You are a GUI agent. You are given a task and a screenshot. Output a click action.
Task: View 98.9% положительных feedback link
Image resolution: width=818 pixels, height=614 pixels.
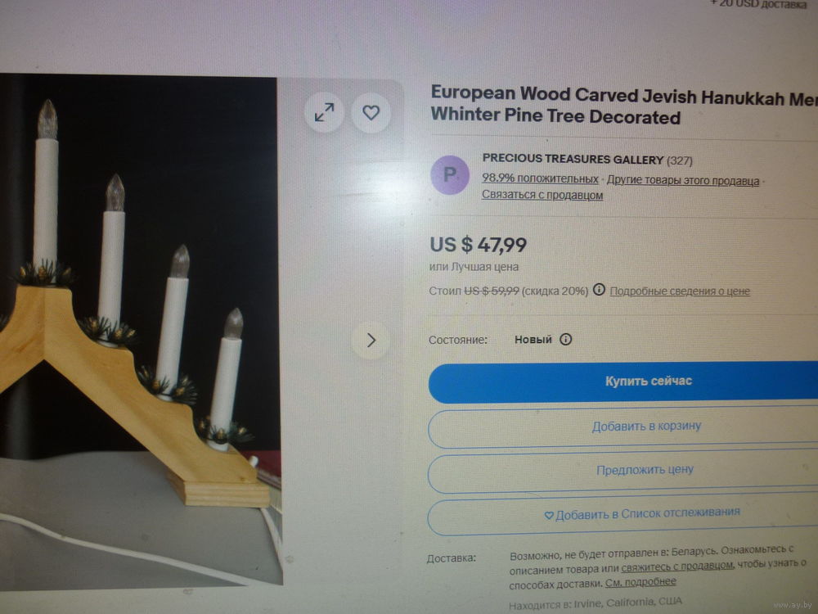[x=540, y=178]
